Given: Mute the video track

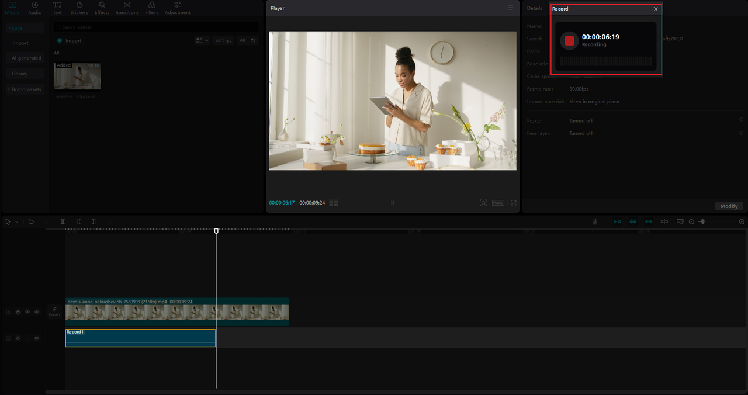Looking at the screenshot, I should pyautogui.click(x=37, y=312).
